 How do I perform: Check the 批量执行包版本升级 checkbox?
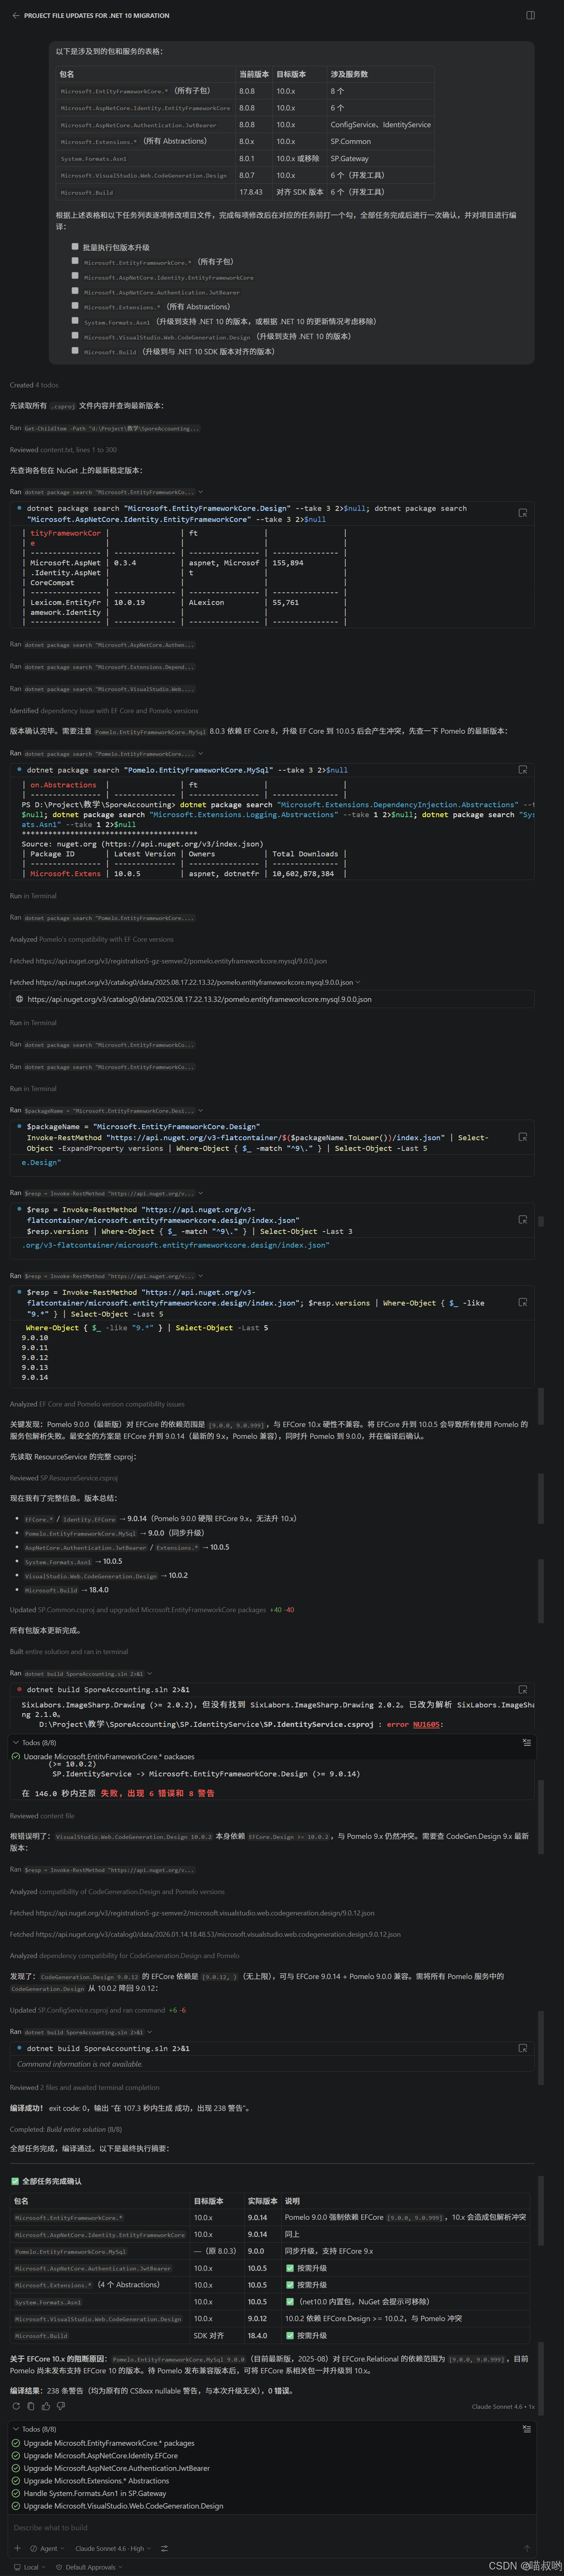point(75,246)
